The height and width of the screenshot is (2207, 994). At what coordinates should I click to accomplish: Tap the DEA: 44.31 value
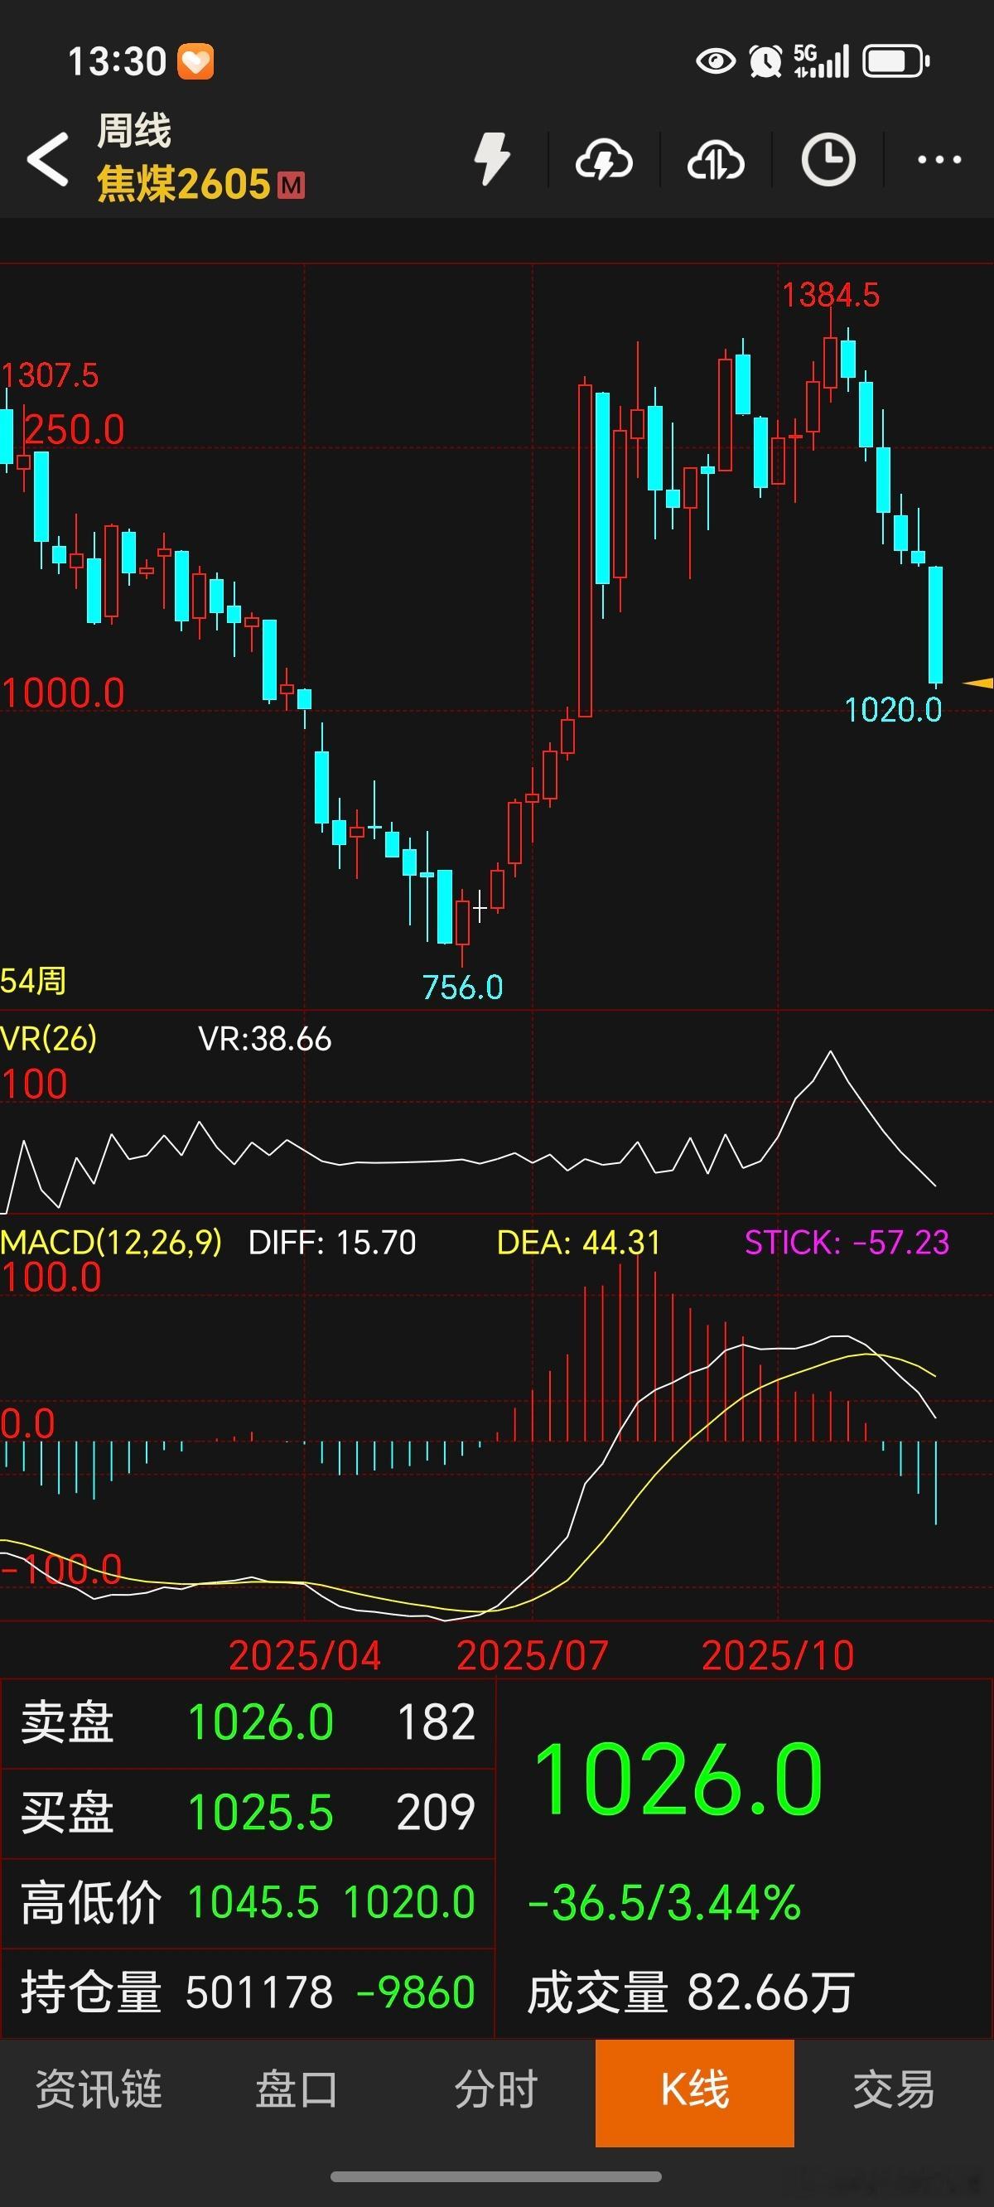pos(579,1243)
